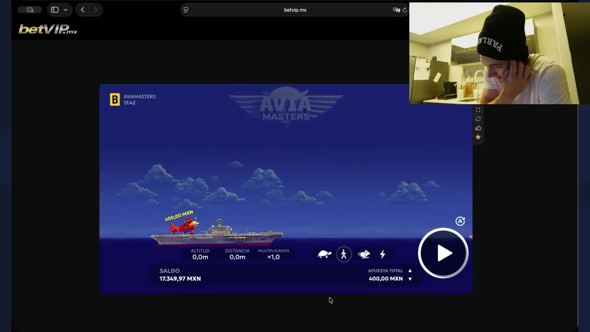Screen dimensions: 590x332
Task: Like the game with thumbs-up icon
Action: click(478, 128)
